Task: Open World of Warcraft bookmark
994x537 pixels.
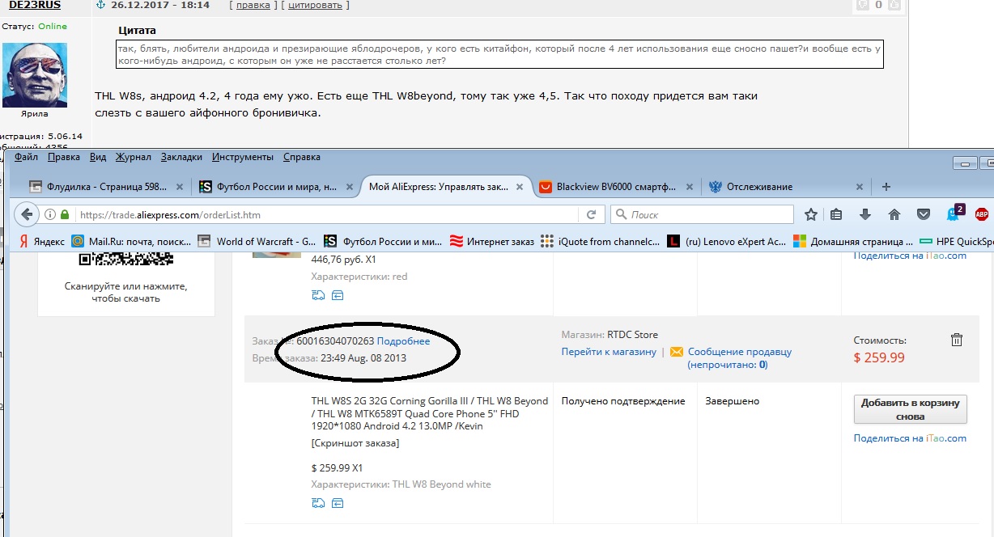Action: pos(257,241)
